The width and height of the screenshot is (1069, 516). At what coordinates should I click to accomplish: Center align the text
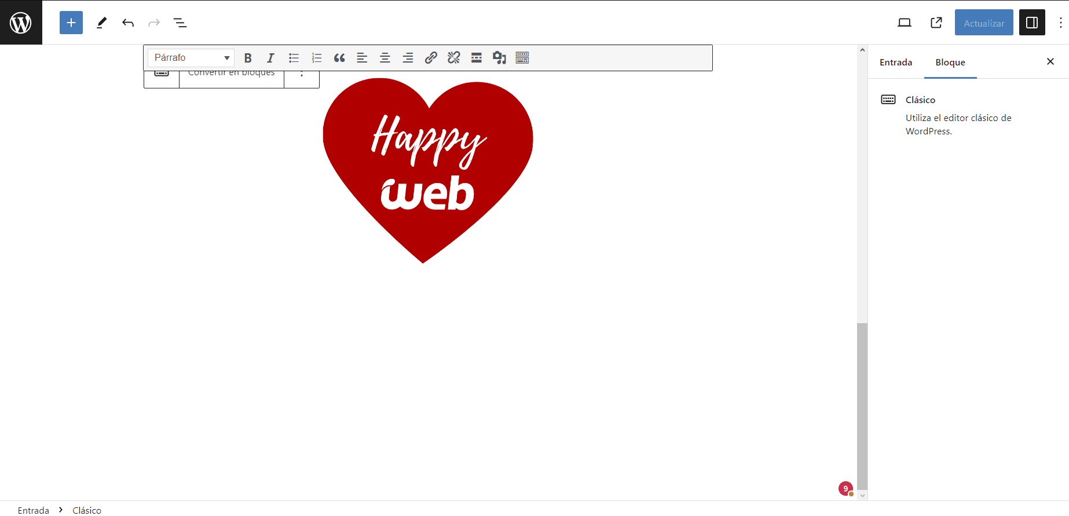tap(385, 58)
